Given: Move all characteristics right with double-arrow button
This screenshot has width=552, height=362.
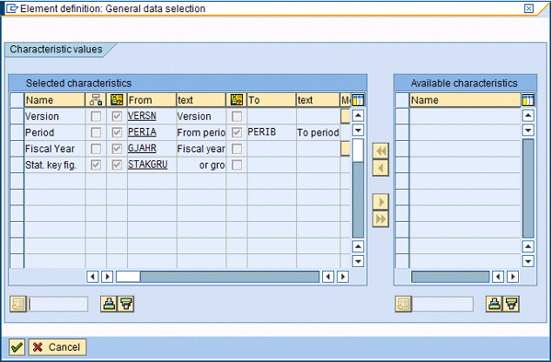Looking at the screenshot, I should [x=381, y=219].
